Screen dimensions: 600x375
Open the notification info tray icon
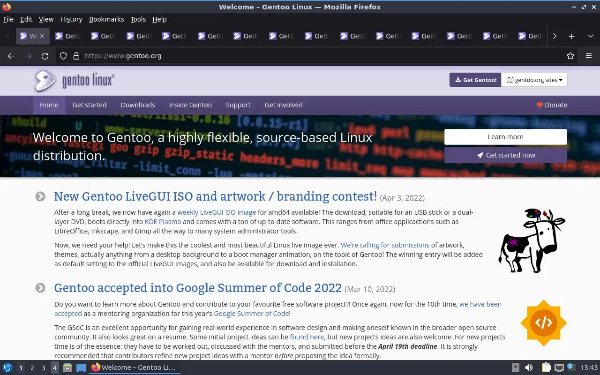(571, 367)
